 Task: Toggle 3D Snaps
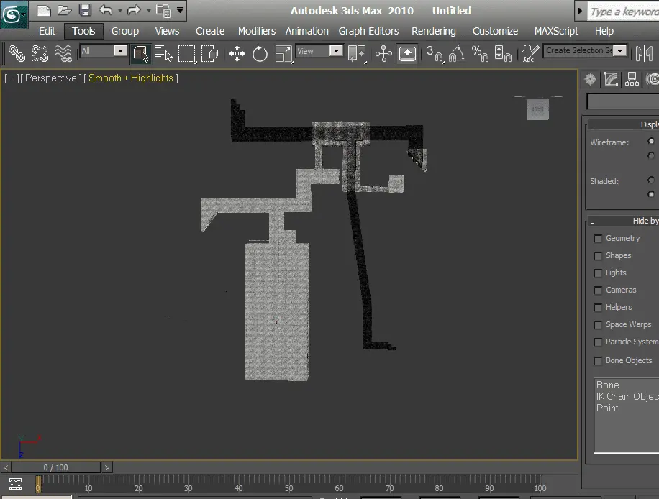point(435,54)
